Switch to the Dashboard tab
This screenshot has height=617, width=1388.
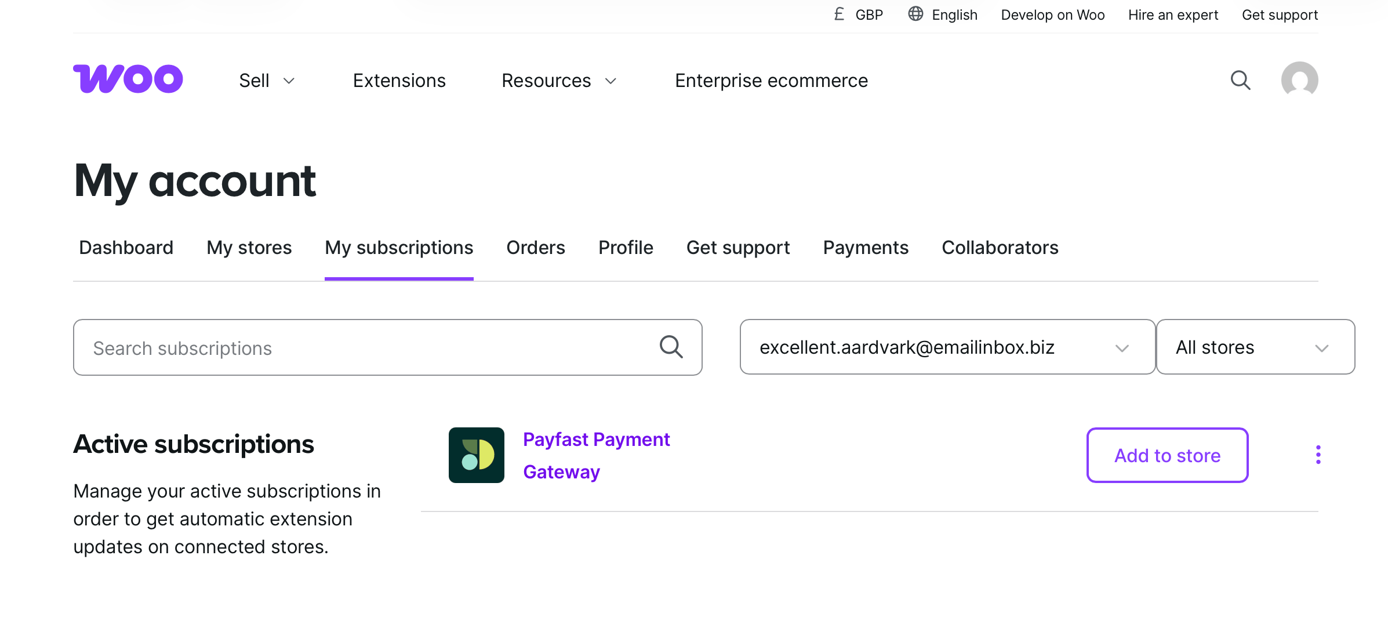point(126,248)
